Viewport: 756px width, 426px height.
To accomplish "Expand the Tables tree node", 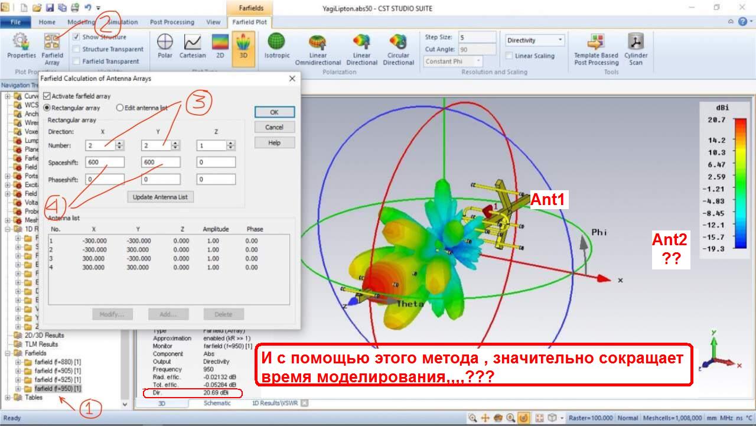I will [8, 398].
